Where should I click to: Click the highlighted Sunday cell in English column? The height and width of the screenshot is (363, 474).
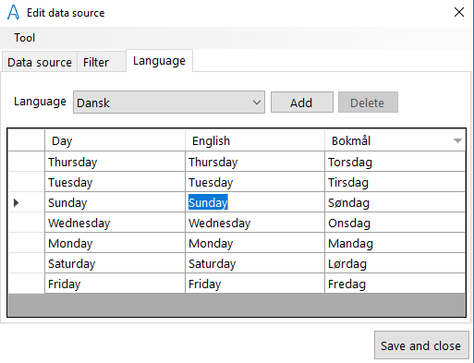(x=255, y=202)
